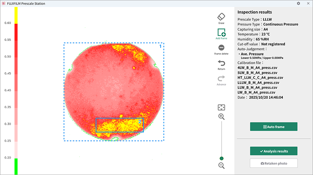Viewport: 313px width, 175px height.
Task: Select the Erase tool
Action: (221, 17)
